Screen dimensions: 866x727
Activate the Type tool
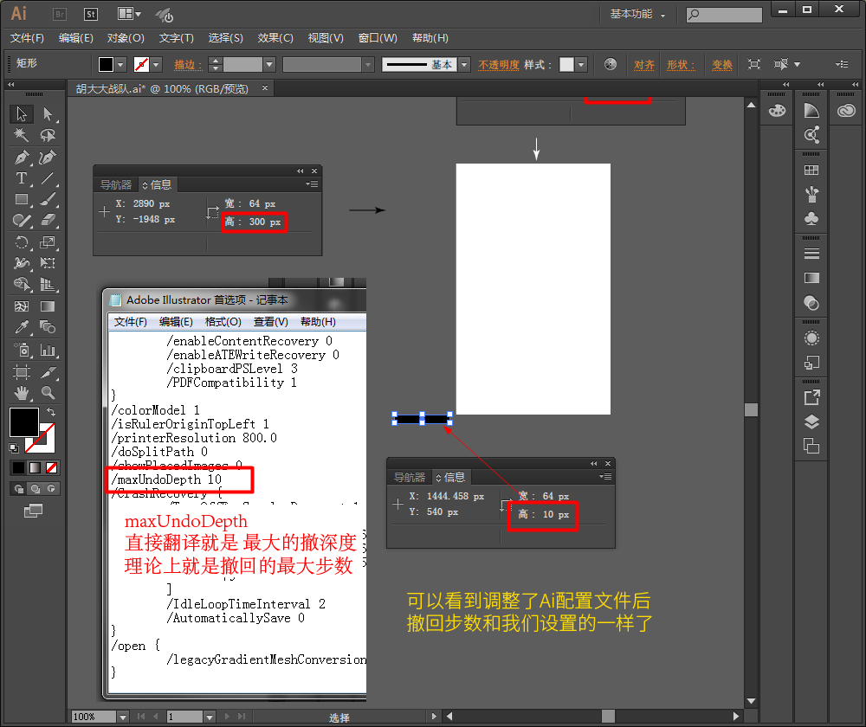tap(21, 178)
